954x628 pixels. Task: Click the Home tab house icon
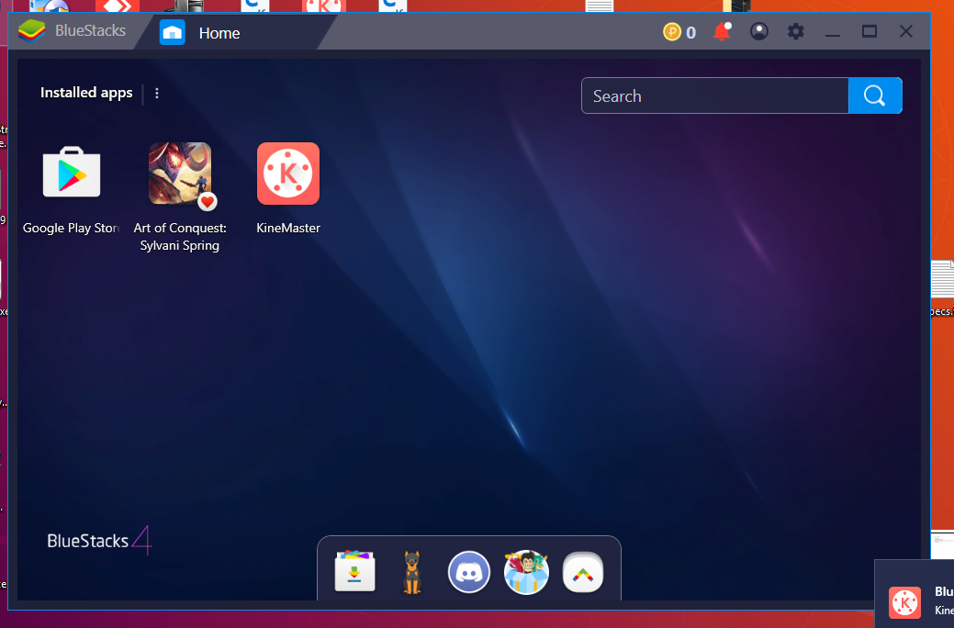[x=173, y=32]
